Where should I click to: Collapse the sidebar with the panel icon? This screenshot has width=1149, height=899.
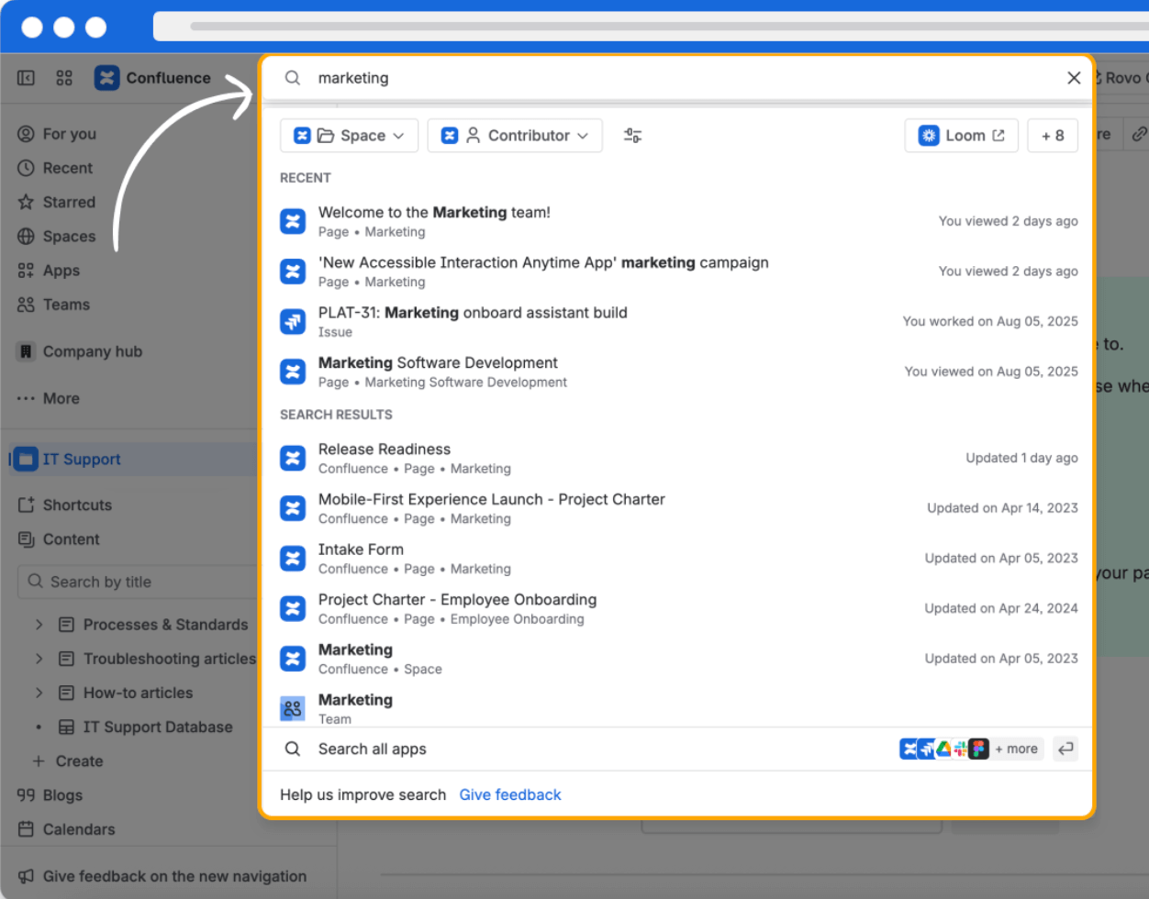click(26, 78)
